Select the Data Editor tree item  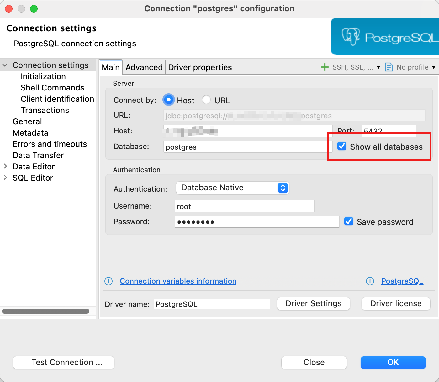point(34,167)
